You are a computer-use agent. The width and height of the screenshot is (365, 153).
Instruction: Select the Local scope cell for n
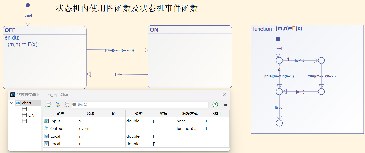pos(61,144)
